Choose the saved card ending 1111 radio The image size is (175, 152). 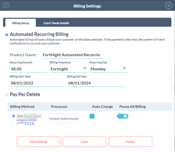point(14,116)
